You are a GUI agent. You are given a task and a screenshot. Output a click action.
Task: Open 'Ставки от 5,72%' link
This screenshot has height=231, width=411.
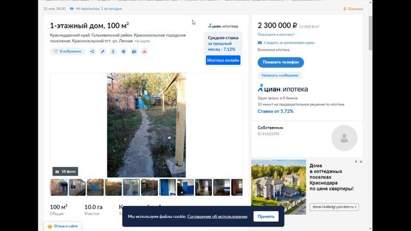point(275,111)
